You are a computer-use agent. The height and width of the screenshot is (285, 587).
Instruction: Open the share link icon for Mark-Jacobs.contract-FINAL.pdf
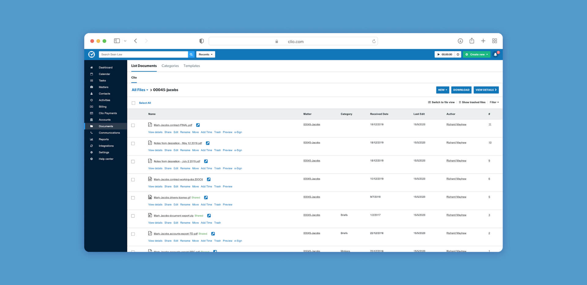point(198,125)
